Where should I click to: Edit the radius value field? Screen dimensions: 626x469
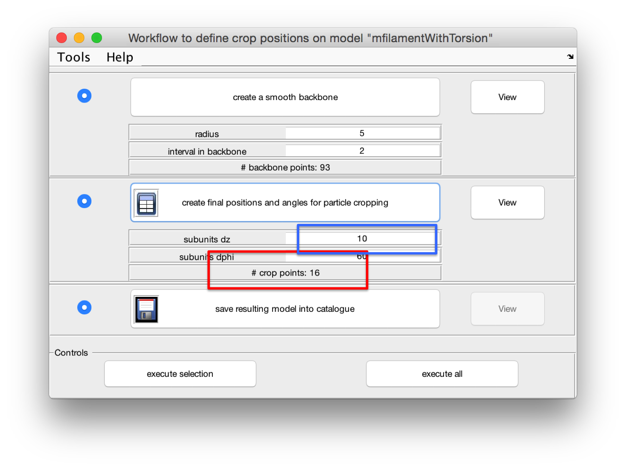pyautogui.click(x=362, y=133)
